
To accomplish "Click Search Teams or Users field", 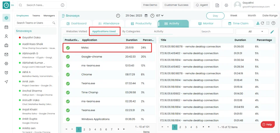I will pyautogui.click(x=36, y=23).
